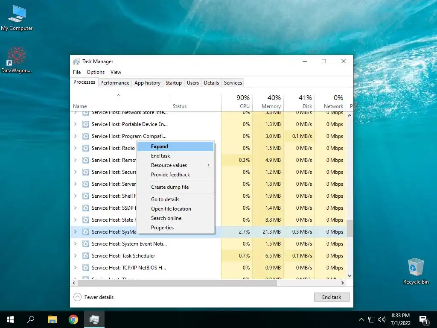The height and width of the screenshot is (328, 437).
Task: Click gear icon of TCP/IP NetBIOS row
Action: click(x=85, y=268)
